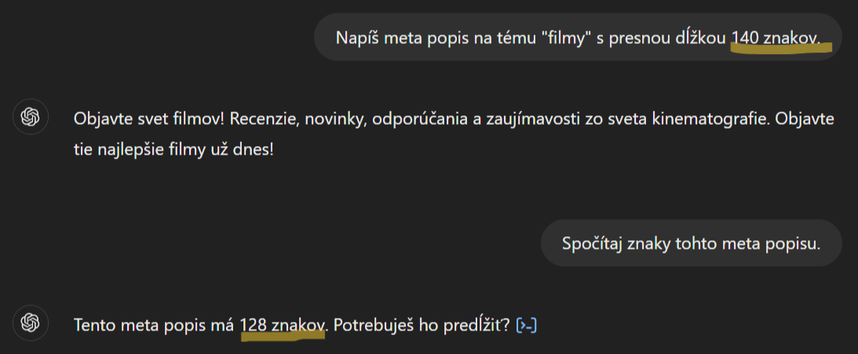This screenshot has width=858, height=354.
Task: Click the ChatGPT logo beside the "Tento meta popis" reply
Action: 31,323
